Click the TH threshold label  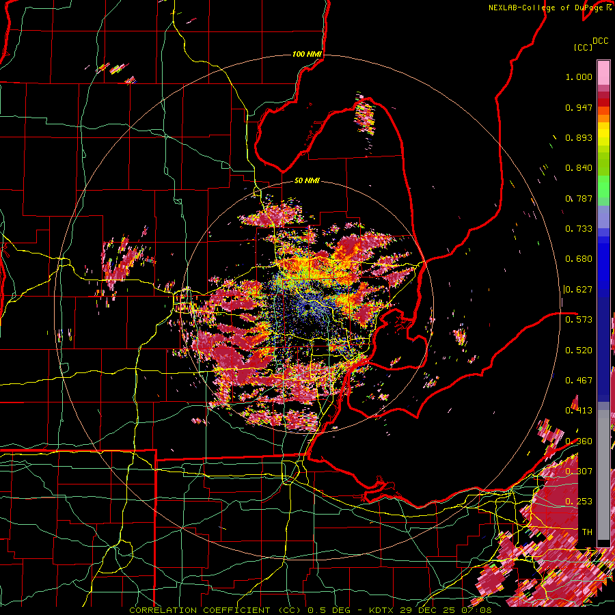(587, 532)
